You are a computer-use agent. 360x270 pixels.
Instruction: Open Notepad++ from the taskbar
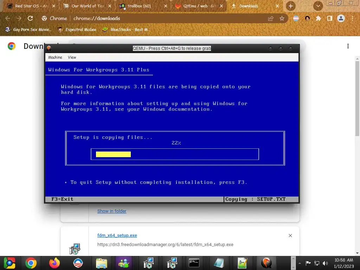[x=242, y=263]
